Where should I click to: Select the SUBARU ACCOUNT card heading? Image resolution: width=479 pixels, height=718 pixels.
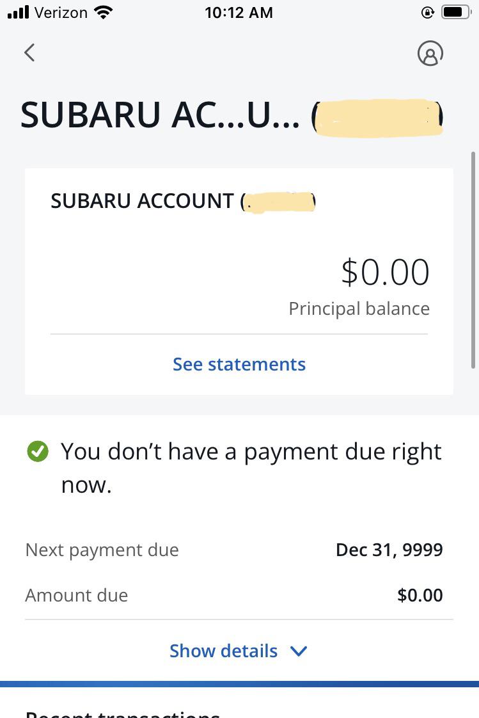click(x=142, y=201)
